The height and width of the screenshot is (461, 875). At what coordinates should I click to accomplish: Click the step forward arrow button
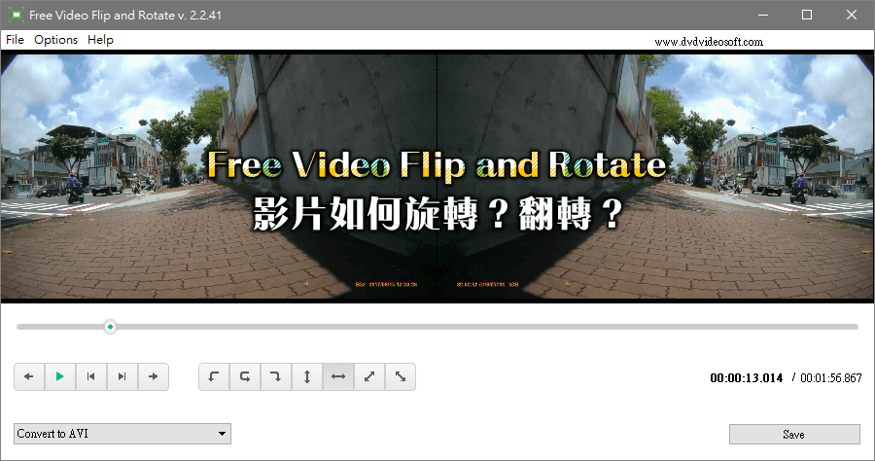pyautogui.click(x=154, y=376)
